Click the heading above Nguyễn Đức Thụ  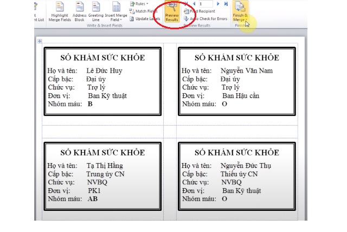click(x=237, y=153)
